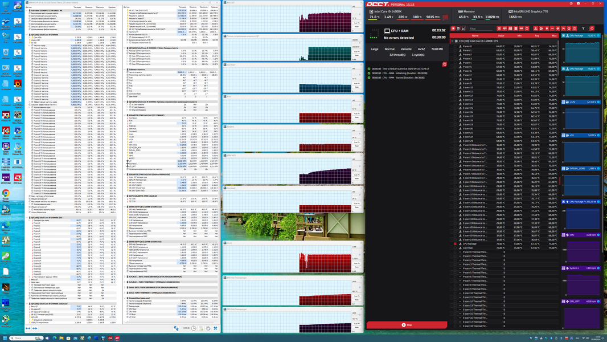The image size is (607, 342).
Task: Click the red icon above the test log
Action: (x=444, y=64)
